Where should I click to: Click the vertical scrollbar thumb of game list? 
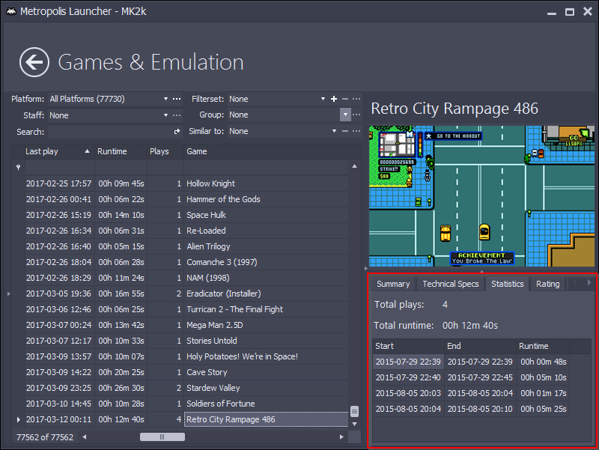(354, 411)
